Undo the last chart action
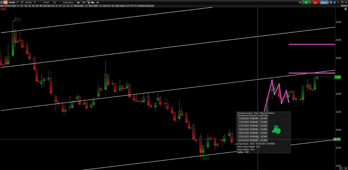 pos(93,2)
